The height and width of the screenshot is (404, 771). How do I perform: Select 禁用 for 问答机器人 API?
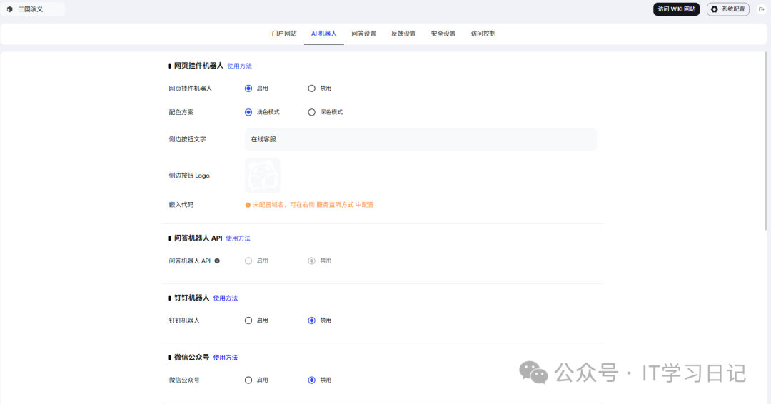pos(311,261)
